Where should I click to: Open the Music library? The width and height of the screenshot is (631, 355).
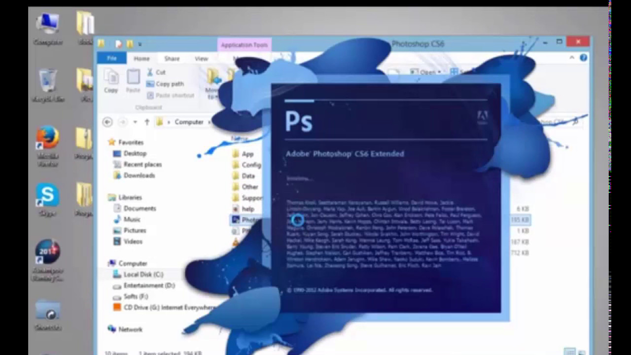127,219
